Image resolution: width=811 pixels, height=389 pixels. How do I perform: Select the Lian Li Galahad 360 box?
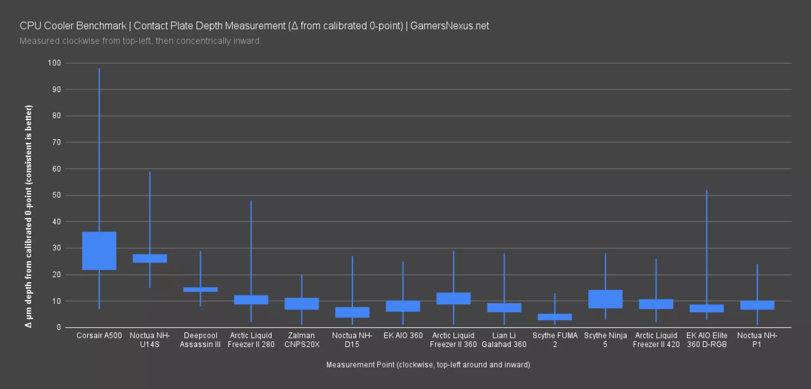(x=504, y=308)
